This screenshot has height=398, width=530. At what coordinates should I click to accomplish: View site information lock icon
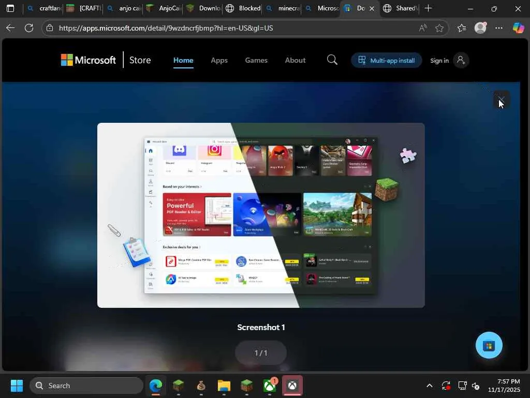point(50,28)
